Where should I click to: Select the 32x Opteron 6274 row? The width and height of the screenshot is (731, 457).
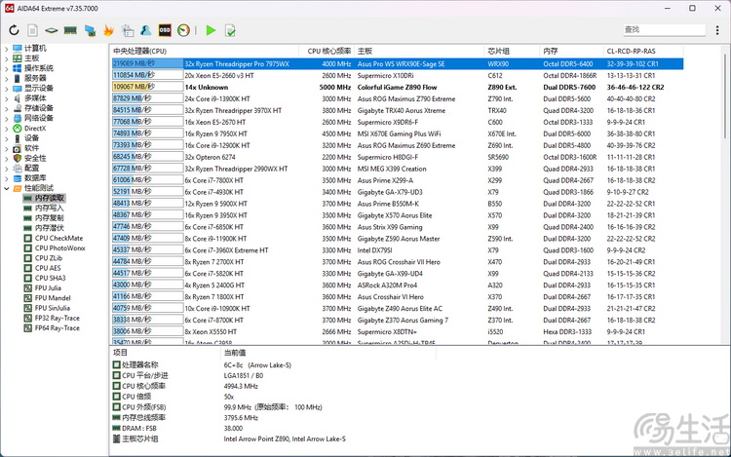click(x=398, y=157)
